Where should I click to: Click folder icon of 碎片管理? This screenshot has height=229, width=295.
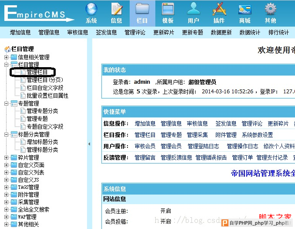click(x=14, y=157)
